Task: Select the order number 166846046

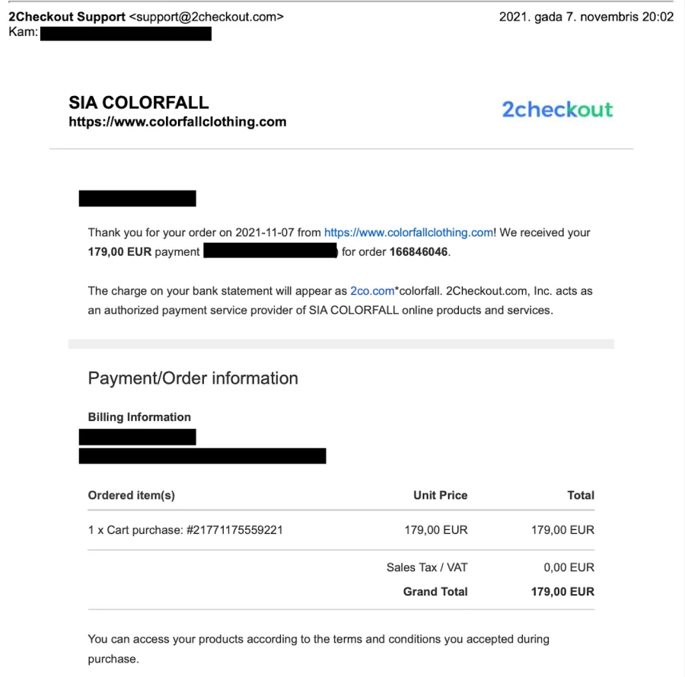Action: click(x=419, y=252)
